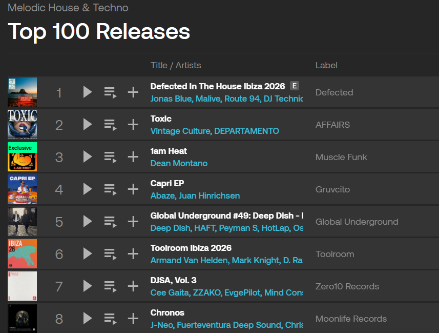The height and width of the screenshot is (333, 439).
Task: Open the Defected label
Action: pyautogui.click(x=335, y=92)
